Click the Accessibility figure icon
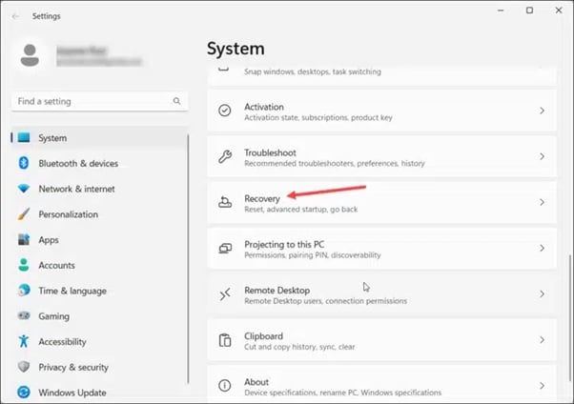The width and height of the screenshot is (574, 404). 24,341
